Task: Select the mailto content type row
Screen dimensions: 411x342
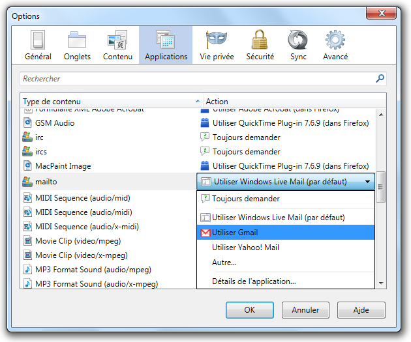Action: 108,181
